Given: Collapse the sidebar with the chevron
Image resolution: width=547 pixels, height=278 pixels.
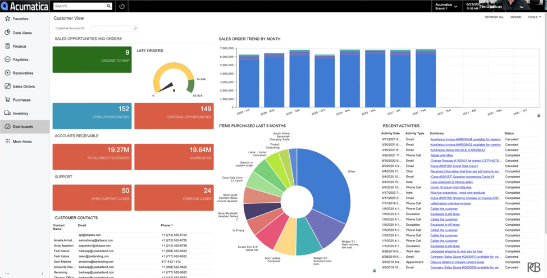Looking at the screenshot, I should pyautogui.click(x=43, y=274).
